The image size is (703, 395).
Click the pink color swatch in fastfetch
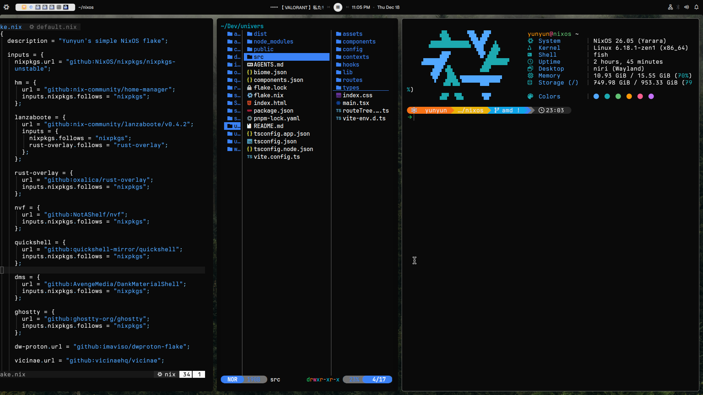tap(640, 96)
